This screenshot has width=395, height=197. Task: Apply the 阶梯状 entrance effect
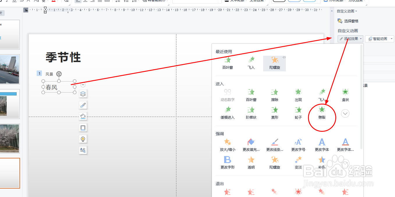pyautogui.click(x=251, y=113)
